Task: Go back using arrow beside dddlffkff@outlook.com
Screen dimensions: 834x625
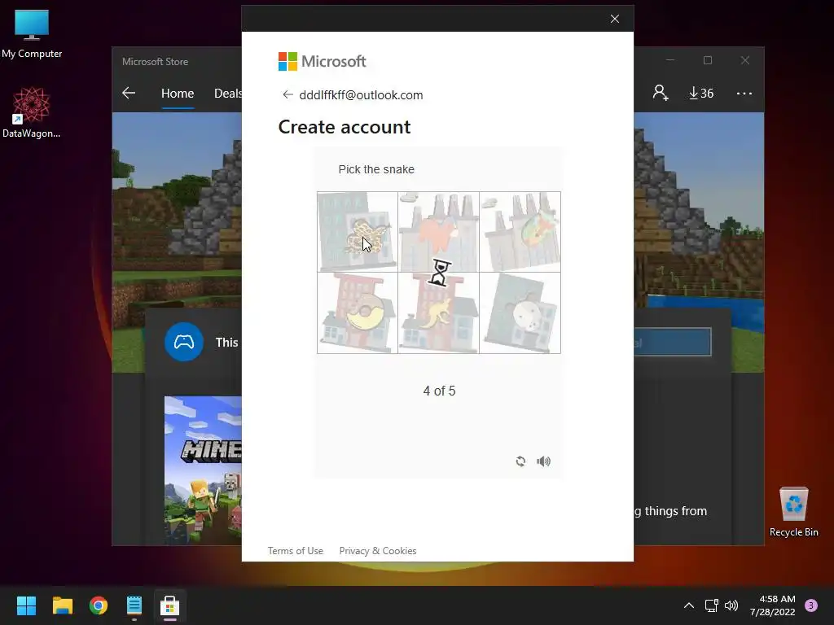Action: (288, 94)
